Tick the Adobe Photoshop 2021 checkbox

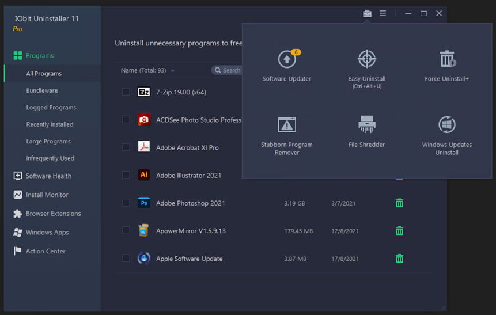point(126,203)
